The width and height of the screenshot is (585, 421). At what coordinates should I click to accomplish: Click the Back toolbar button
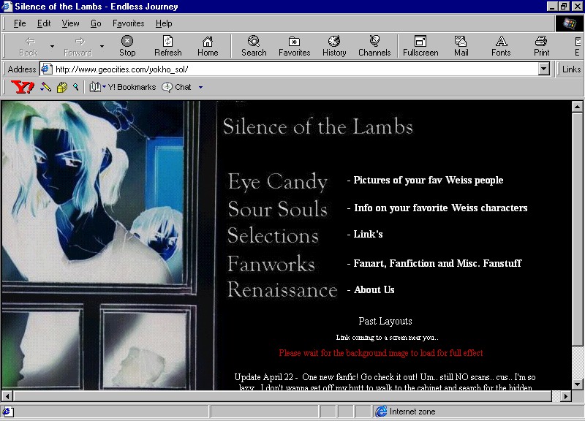(29, 46)
